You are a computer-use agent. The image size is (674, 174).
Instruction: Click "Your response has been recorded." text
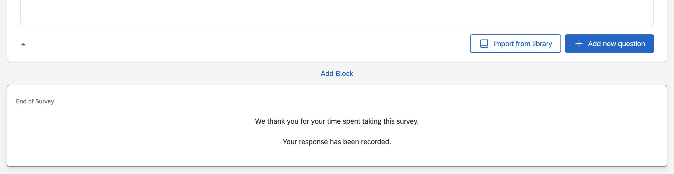(337, 142)
